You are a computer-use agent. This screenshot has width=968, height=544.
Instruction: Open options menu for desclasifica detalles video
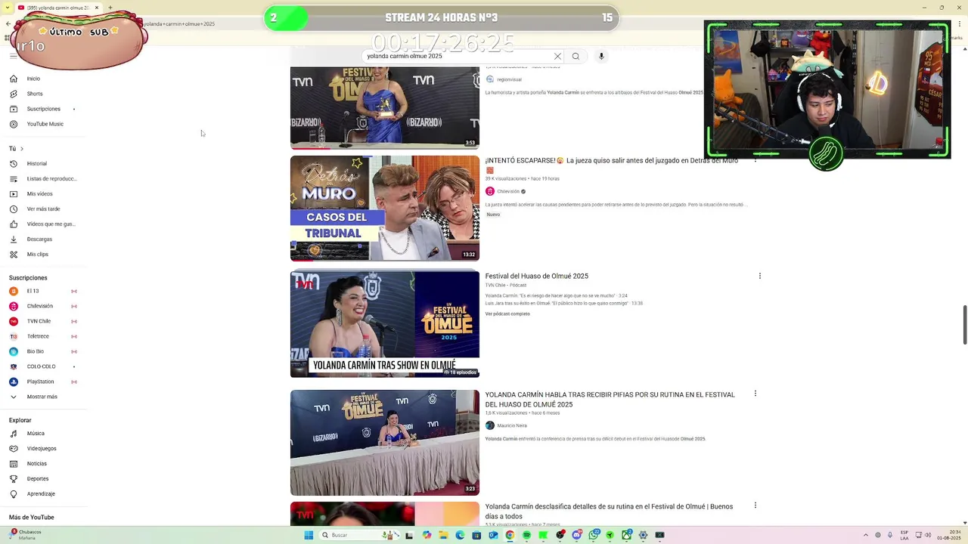(755, 505)
